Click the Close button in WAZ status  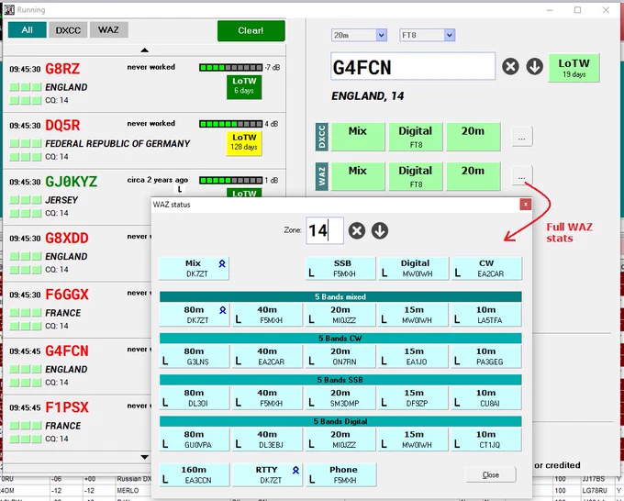coord(490,474)
